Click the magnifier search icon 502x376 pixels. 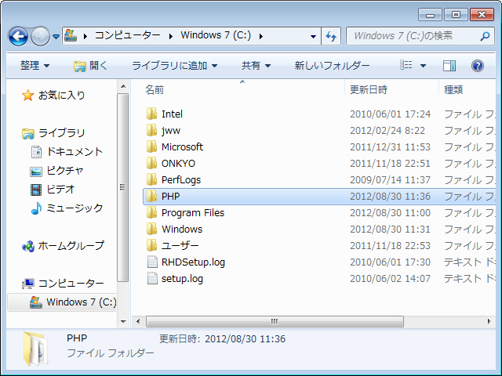(485, 37)
